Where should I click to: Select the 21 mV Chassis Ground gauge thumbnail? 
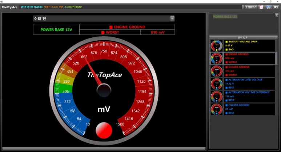[217, 109]
